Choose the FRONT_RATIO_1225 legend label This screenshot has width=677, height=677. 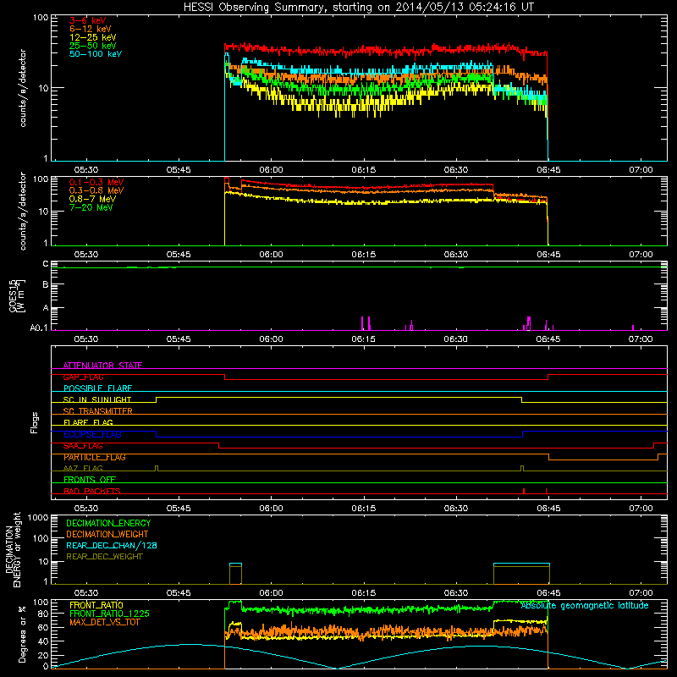[110, 614]
